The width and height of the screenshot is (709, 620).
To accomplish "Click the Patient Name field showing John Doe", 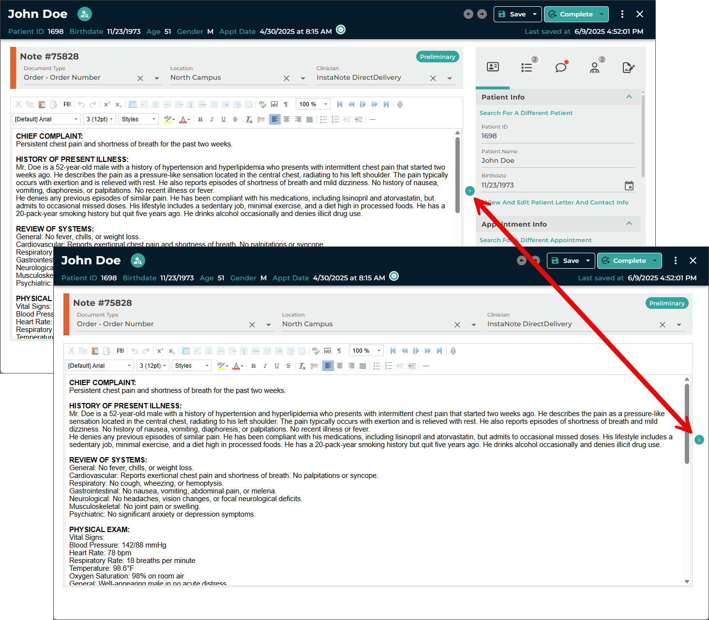I will (x=557, y=160).
